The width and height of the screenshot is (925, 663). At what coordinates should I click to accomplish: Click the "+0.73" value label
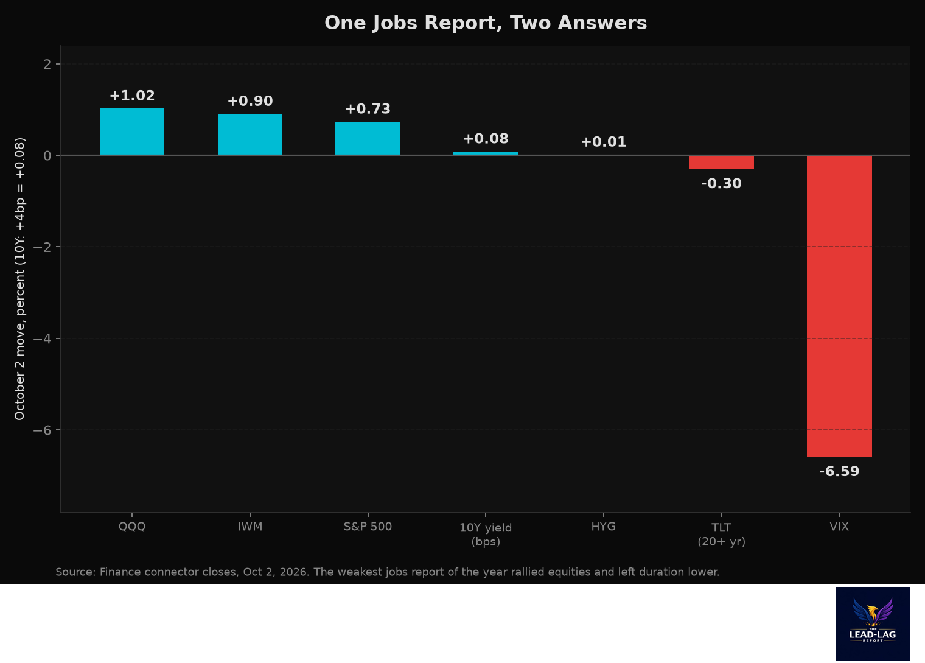click(x=368, y=109)
